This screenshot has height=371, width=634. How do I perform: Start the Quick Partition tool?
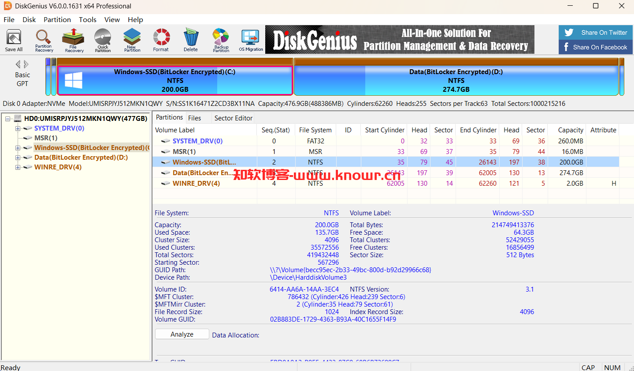pos(103,40)
